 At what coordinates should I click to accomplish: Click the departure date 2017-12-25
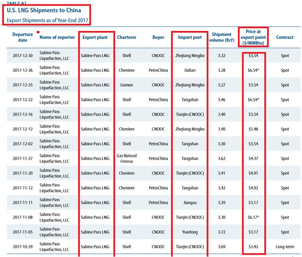point(23,85)
